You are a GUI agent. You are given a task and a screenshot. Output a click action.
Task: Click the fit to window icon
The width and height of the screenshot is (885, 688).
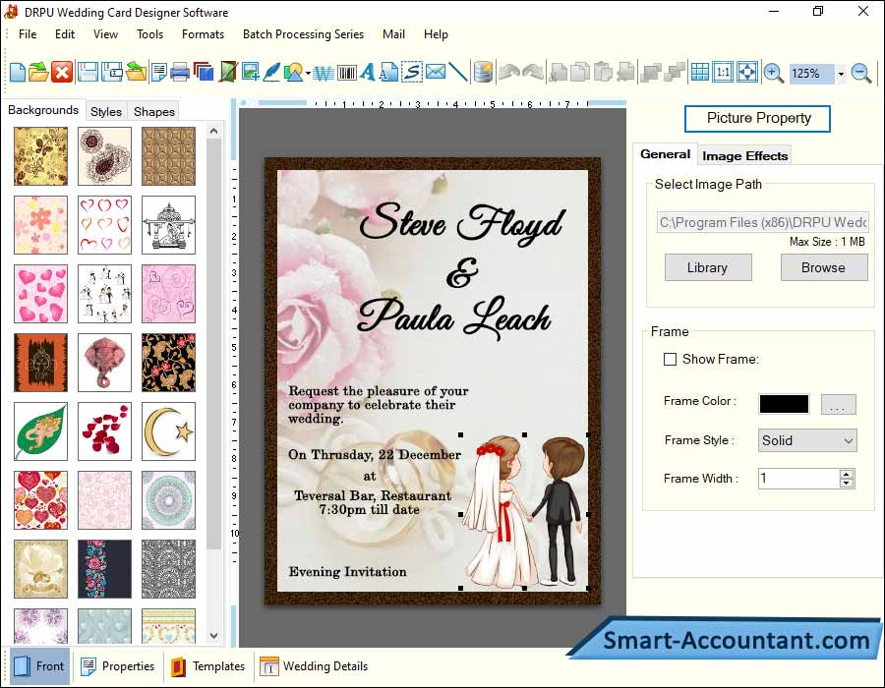pyautogui.click(x=747, y=73)
